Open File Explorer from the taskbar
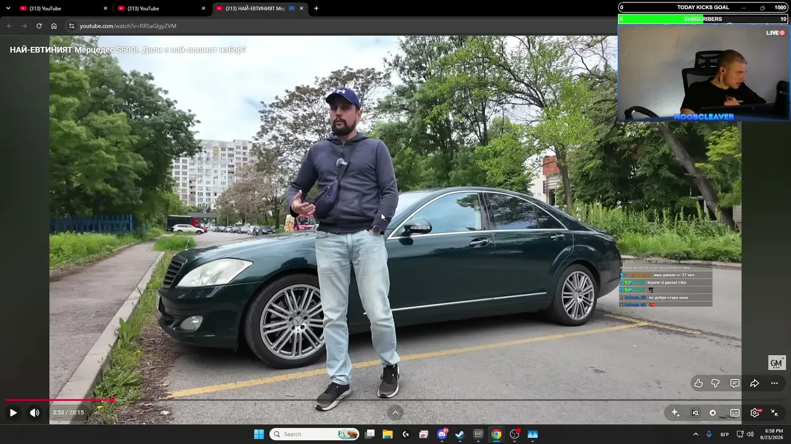The image size is (791, 444). pos(387,434)
